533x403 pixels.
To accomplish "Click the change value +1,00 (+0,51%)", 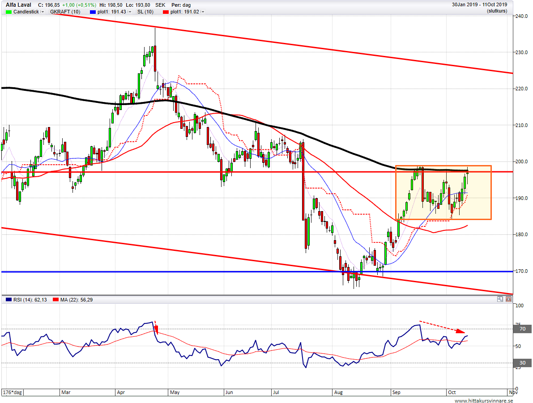I will 79,5.
